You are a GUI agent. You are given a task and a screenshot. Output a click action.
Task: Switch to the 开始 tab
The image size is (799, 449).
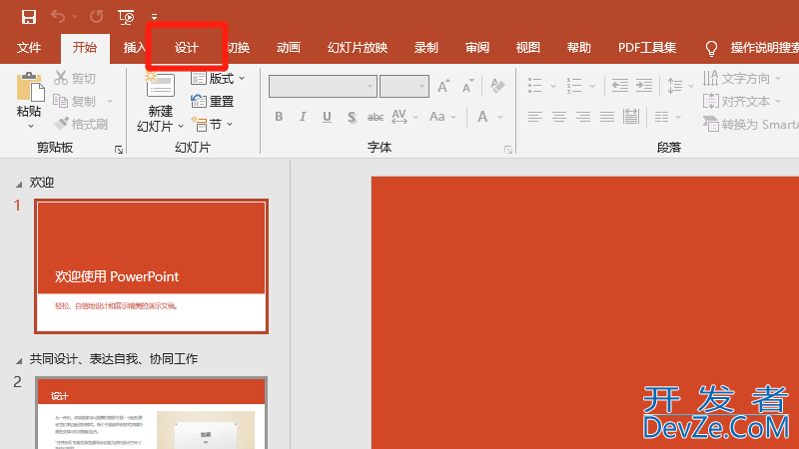pos(85,48)
